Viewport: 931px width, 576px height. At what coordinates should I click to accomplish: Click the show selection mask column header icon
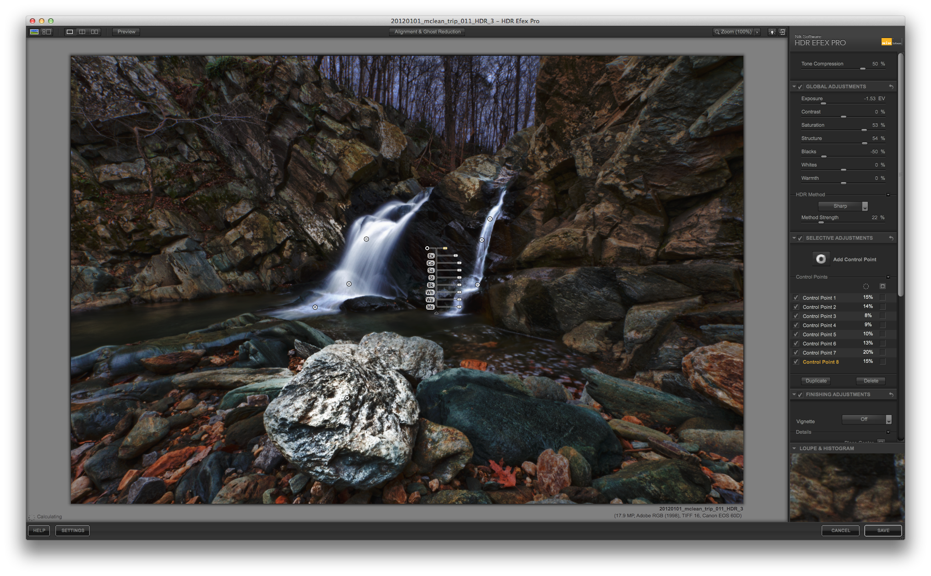pyautogui.click(x=882, y=286)
